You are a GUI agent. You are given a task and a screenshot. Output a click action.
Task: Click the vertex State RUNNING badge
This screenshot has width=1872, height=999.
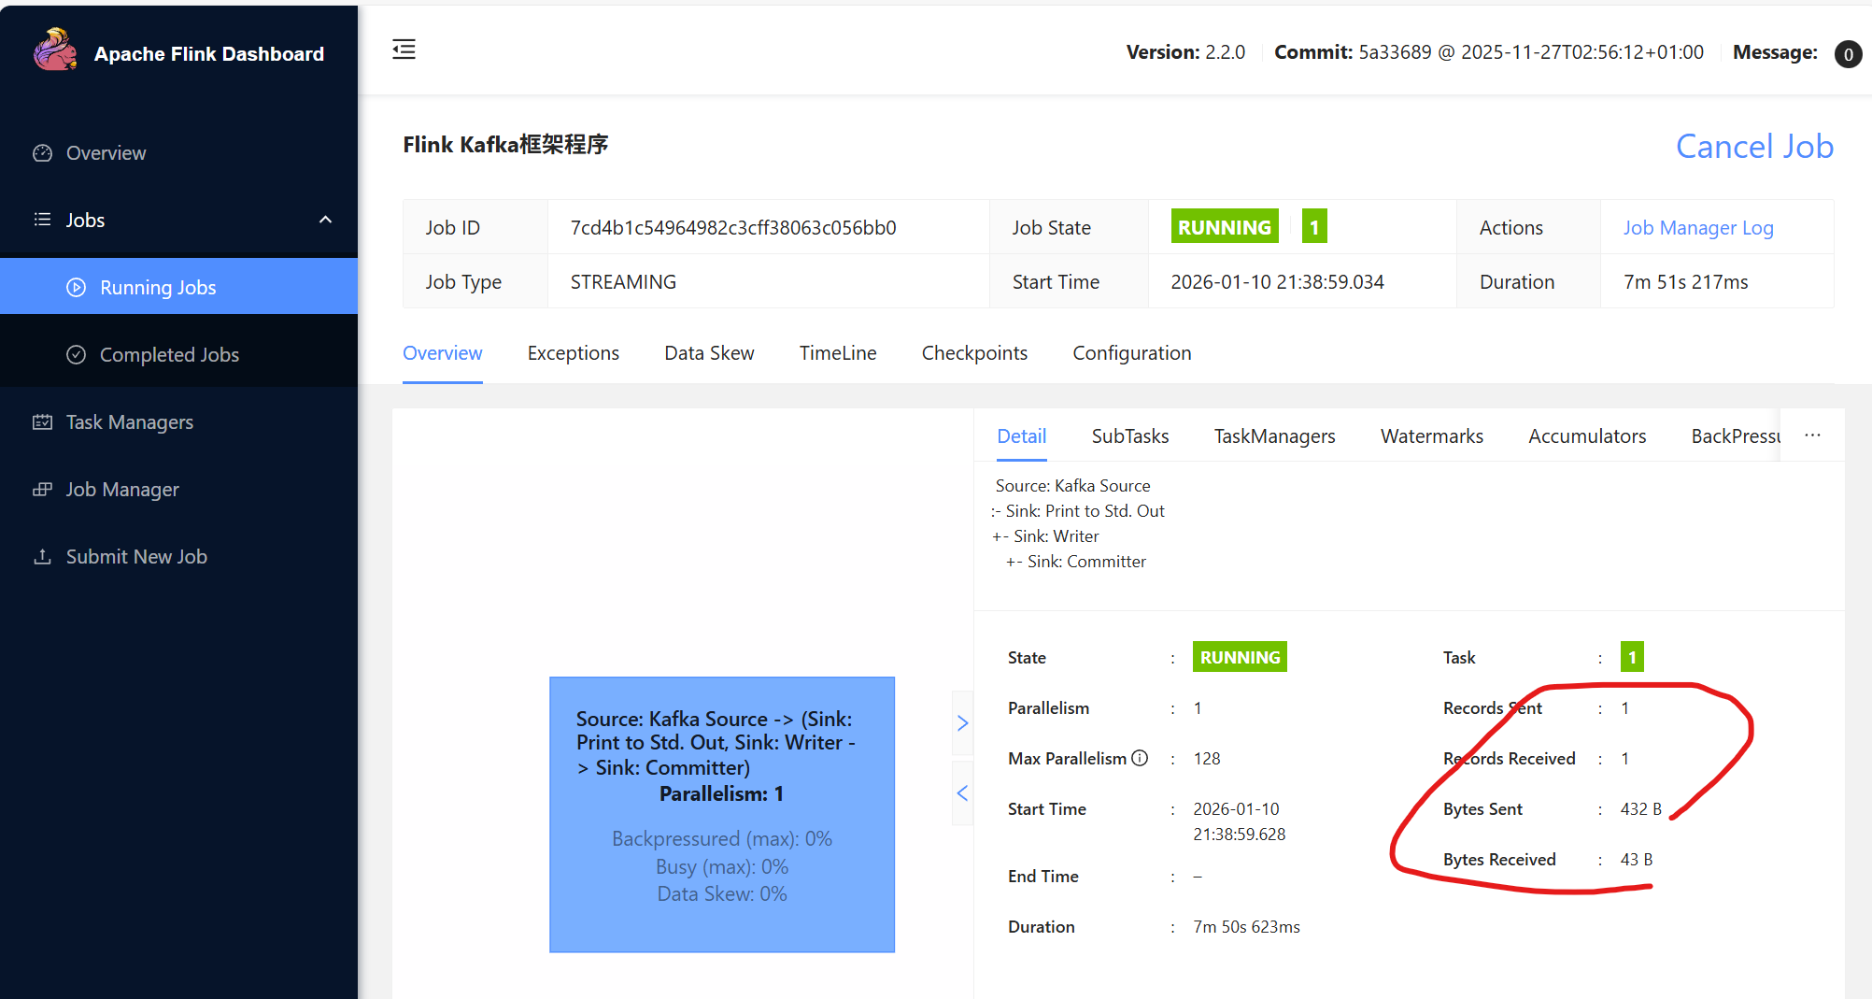pyautogui.click(x=1240, y=657)
